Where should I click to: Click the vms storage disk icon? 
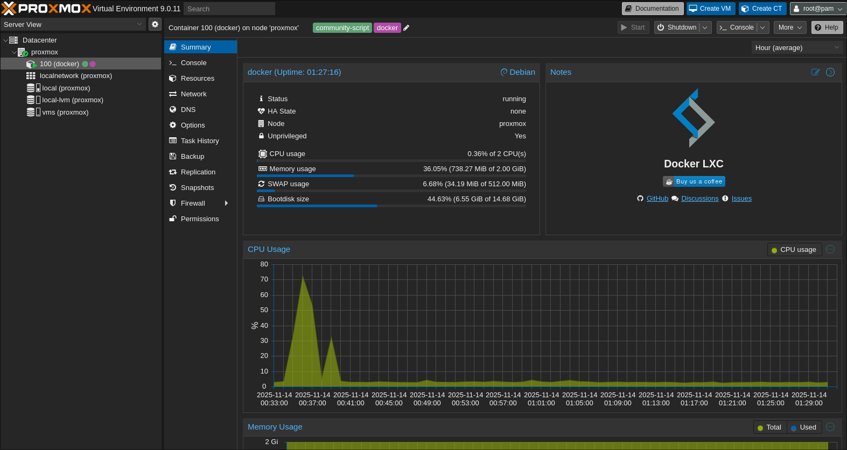tap(33, 112)
